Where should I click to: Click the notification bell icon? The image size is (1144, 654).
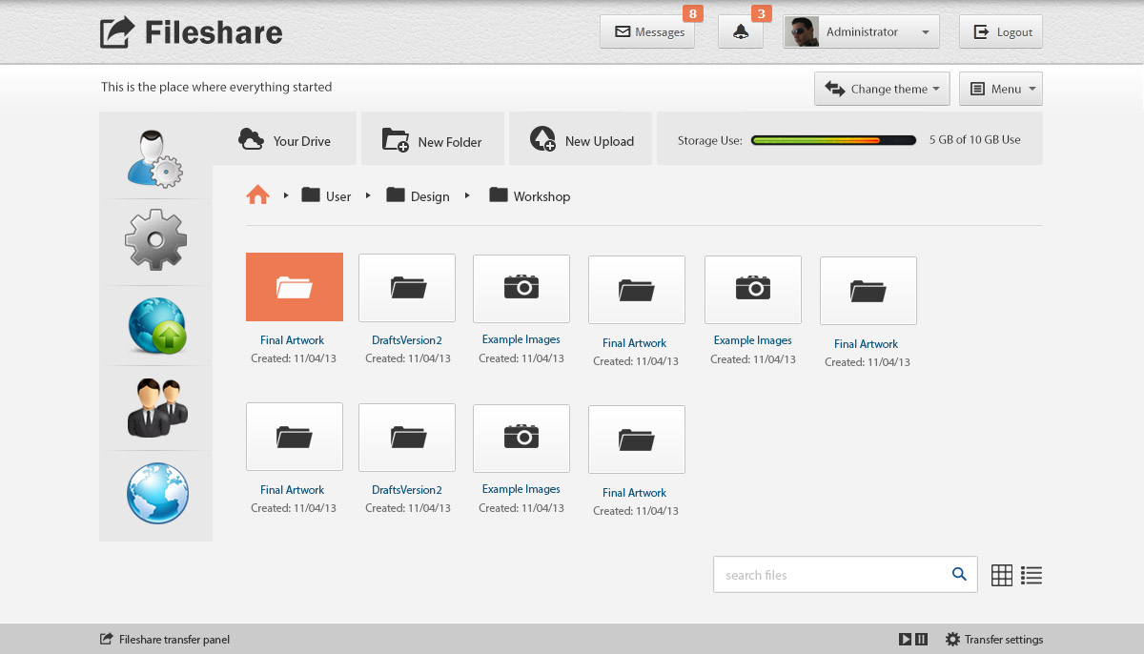point(741,32)
